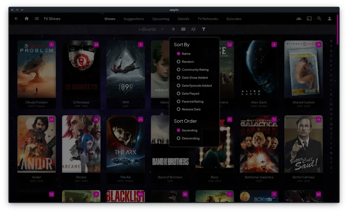Open the SyncPlay group icon
348x213 pixels.
pos(299,19)
